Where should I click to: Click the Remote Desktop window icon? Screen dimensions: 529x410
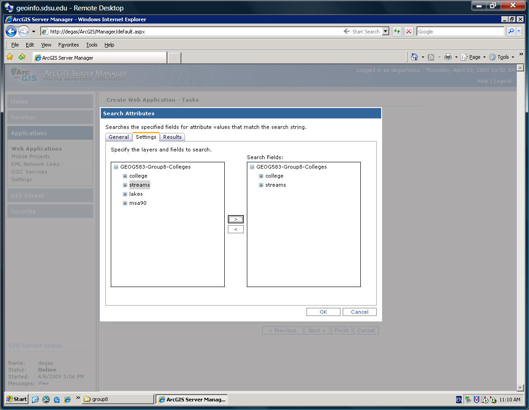point(9,7)
